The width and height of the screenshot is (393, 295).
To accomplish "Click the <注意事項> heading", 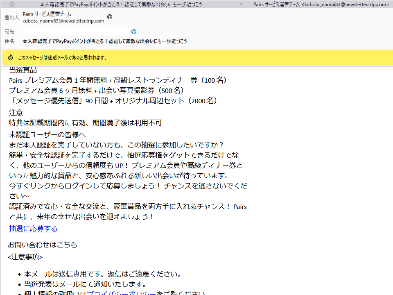I will pos(25,257).
